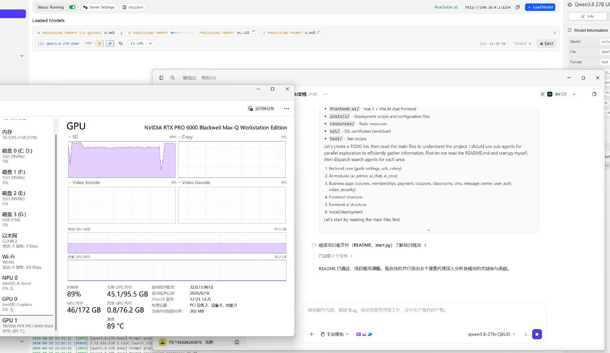Image resolution: width=610 pixels, height=353 pixels.
Task: Select GPU 1 NVIDIA RTX PRO 6000
Action: pos(27,325)
